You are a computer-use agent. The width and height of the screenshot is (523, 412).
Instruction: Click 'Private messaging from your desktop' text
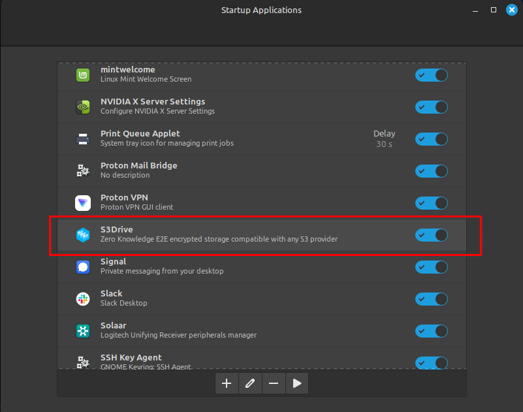162,271
